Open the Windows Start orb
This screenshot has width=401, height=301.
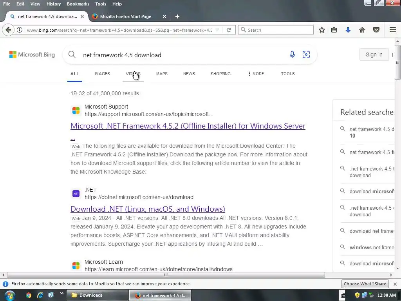point(9,296)
